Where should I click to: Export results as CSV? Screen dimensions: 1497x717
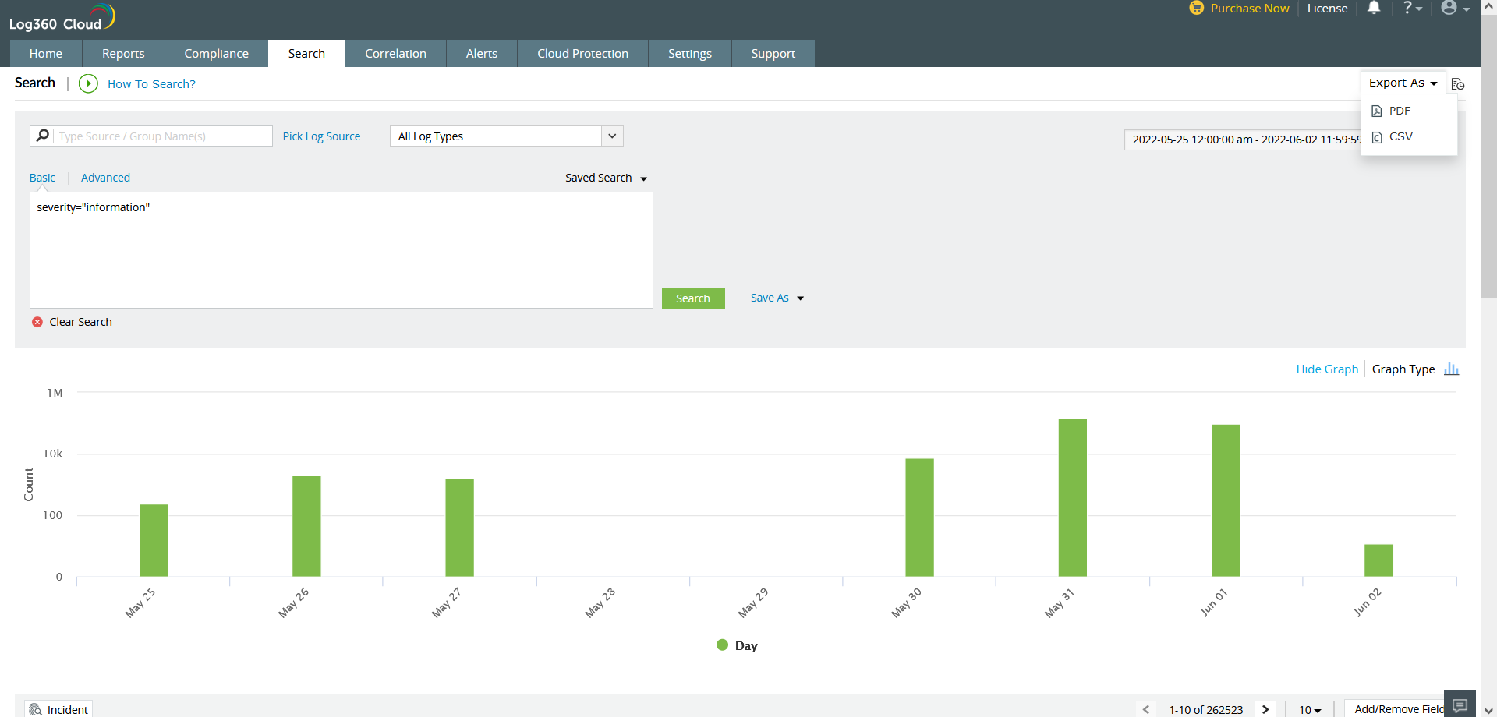pos(1392,136)
